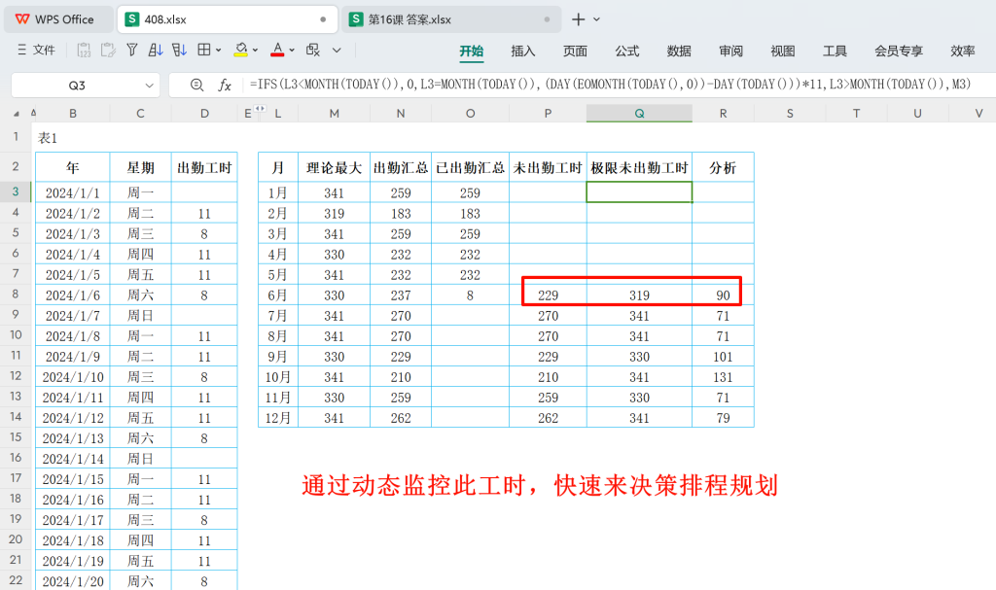The height and width of the screenshot is (590, 996).
Task: Select the 出勤汇总 value 237
Action: point(401,295)
